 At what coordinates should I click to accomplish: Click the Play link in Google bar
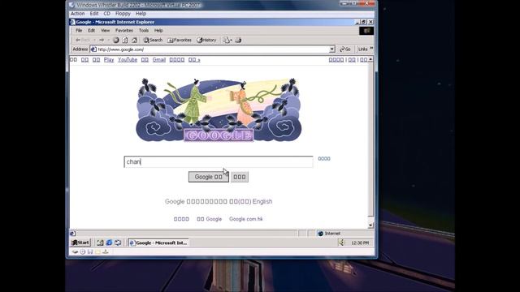pos(109,59)
